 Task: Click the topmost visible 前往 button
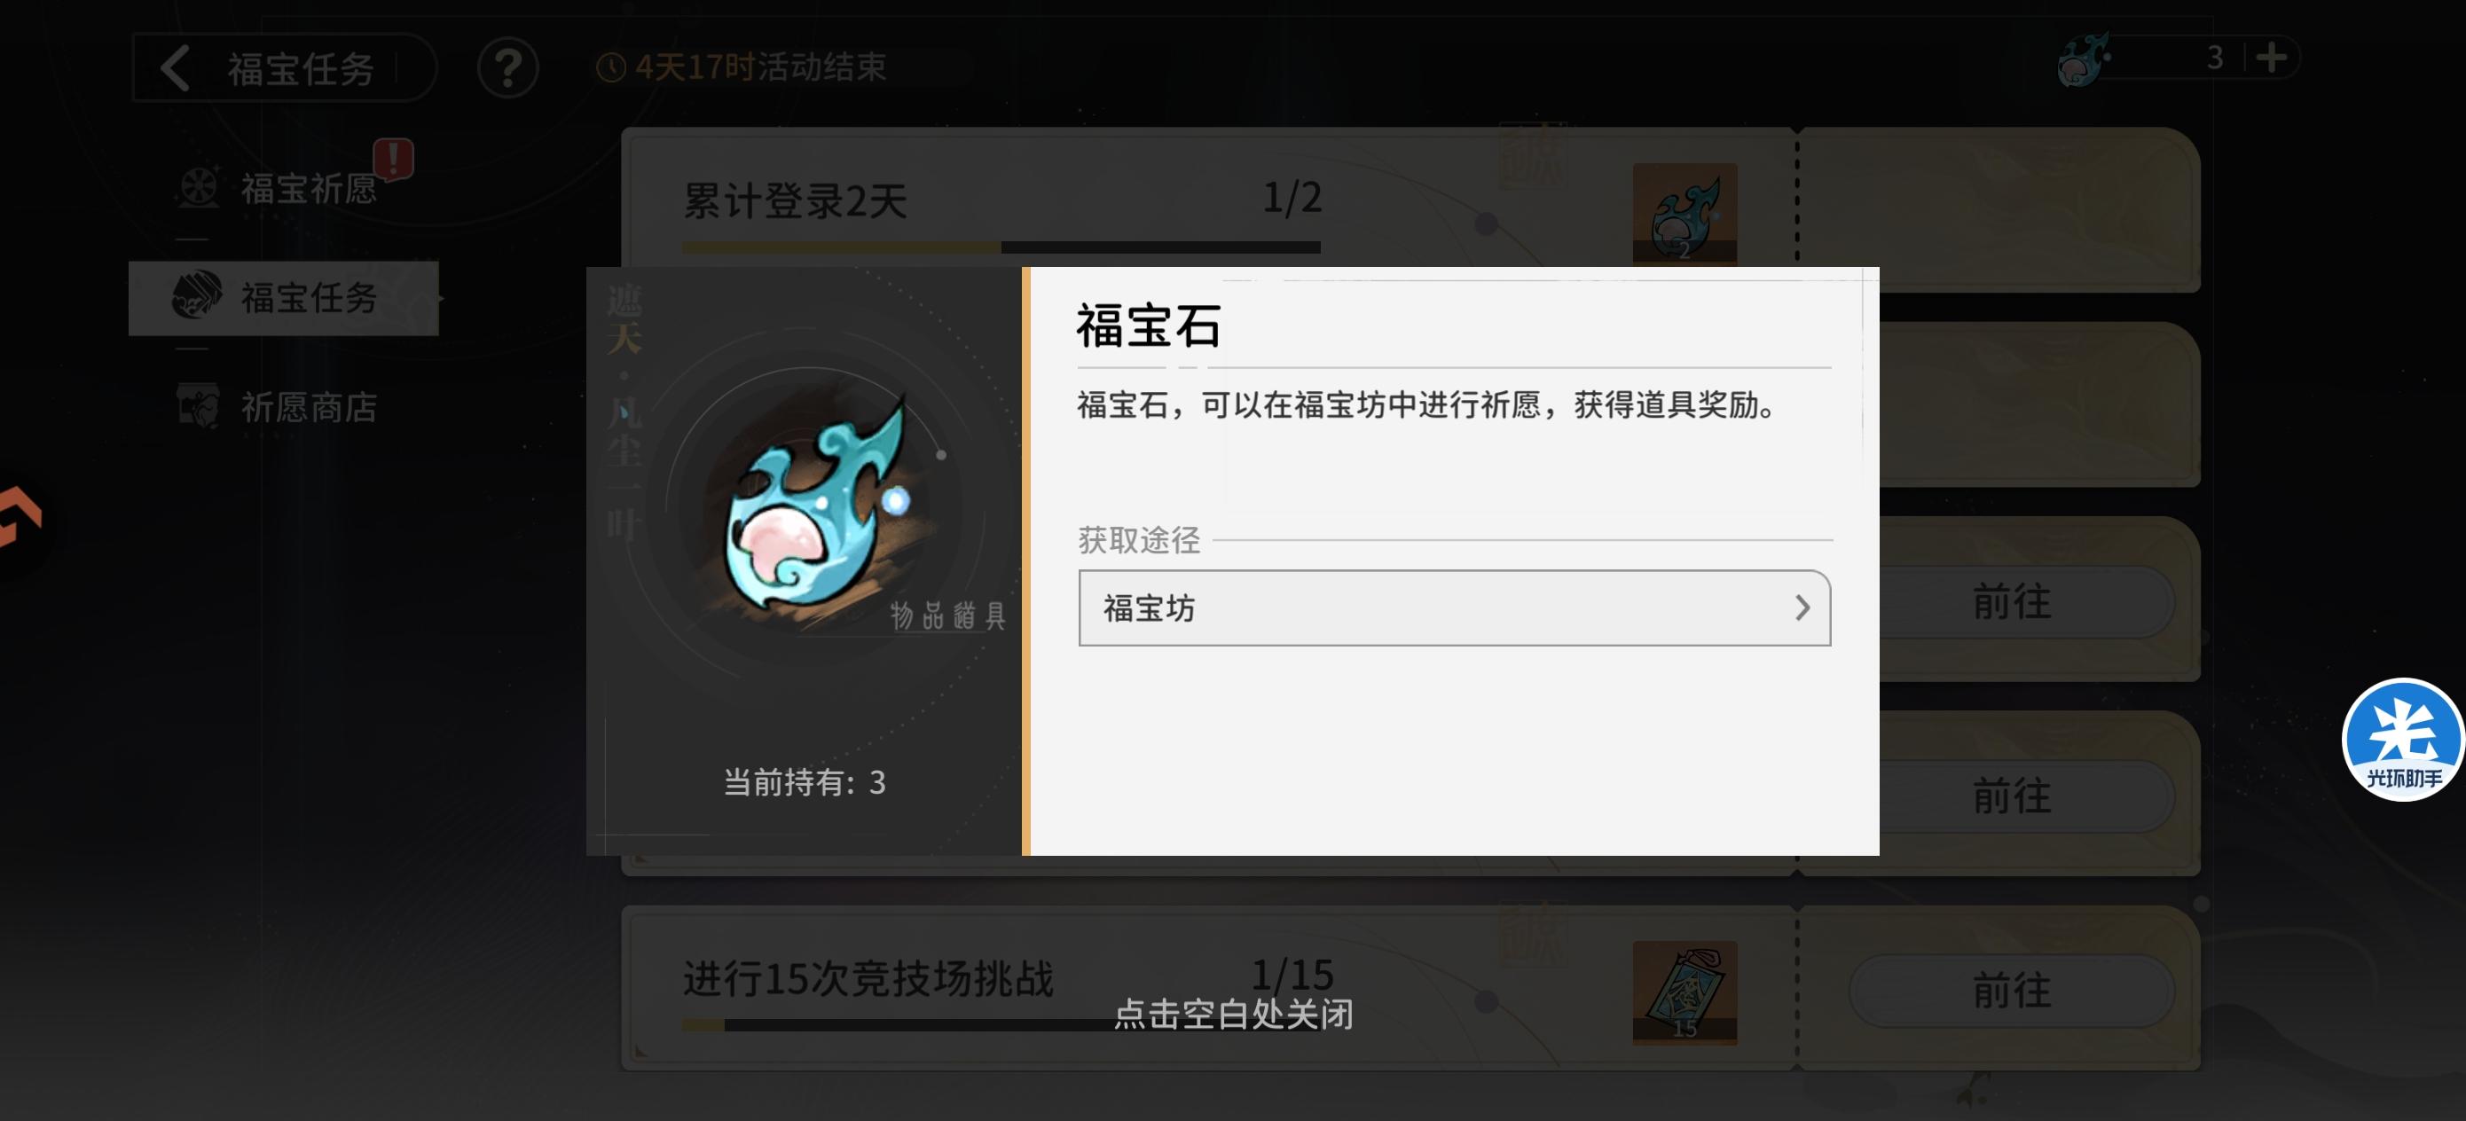tap(2011, 601)
